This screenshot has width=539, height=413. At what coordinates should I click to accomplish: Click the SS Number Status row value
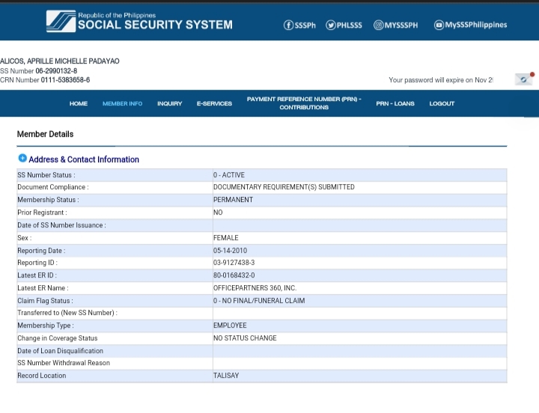tap(229, 175)
